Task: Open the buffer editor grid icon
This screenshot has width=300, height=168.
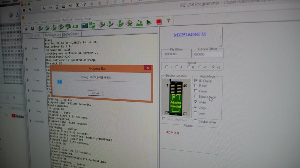Action: pos(84,25)
